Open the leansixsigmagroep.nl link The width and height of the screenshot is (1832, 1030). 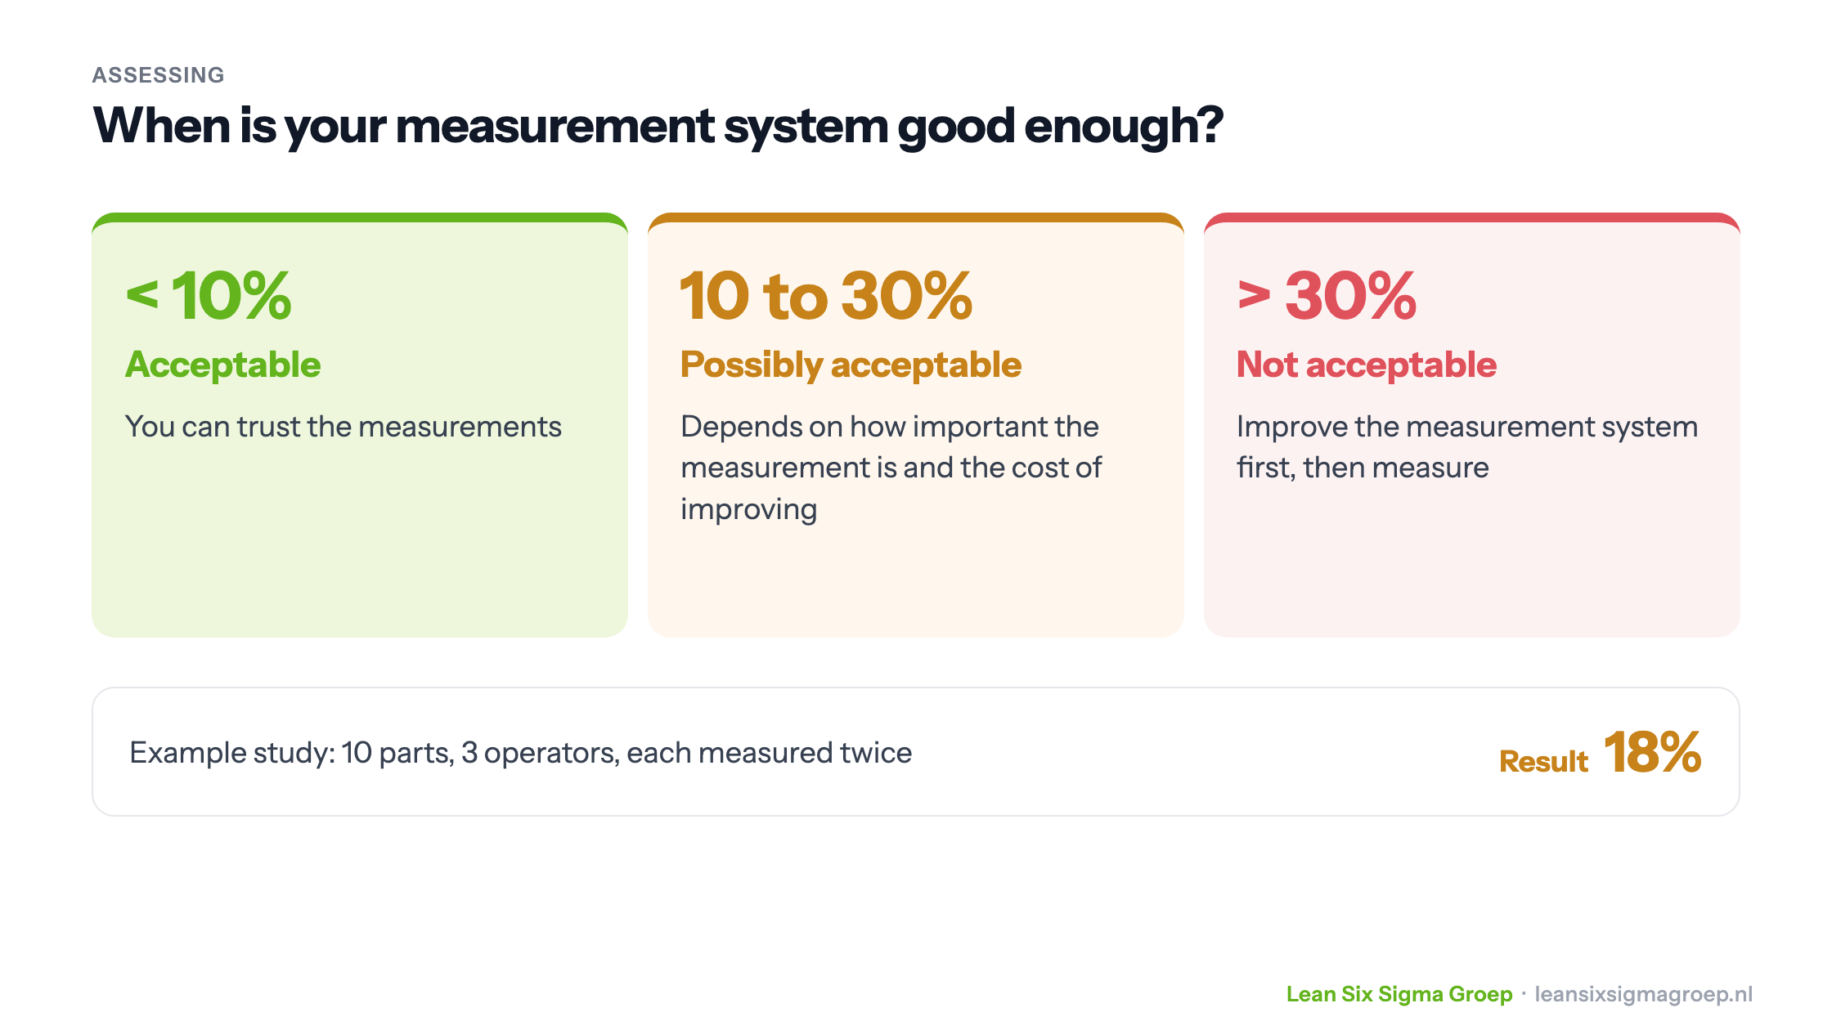tap(1643, 994)
